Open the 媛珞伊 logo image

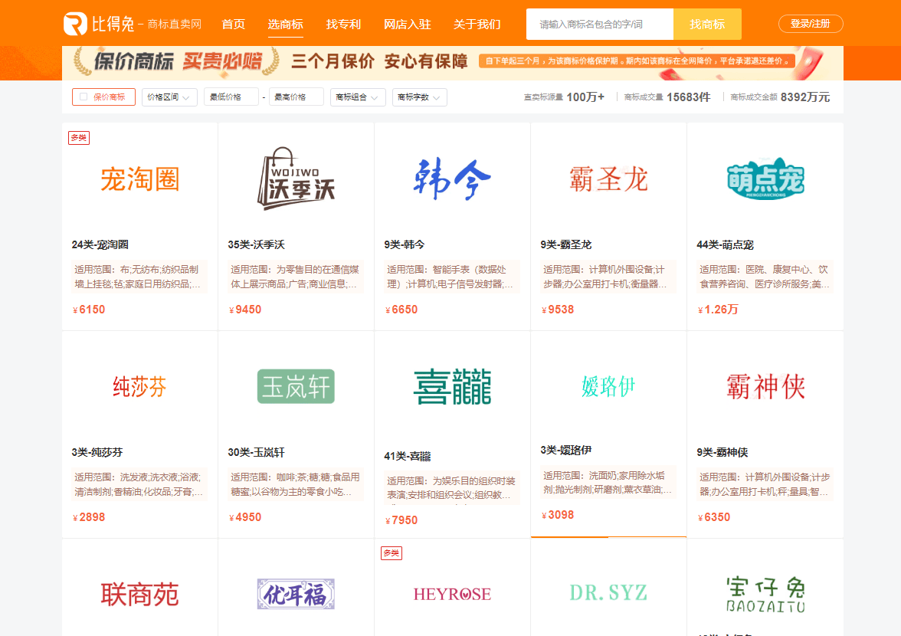[608, 386]
